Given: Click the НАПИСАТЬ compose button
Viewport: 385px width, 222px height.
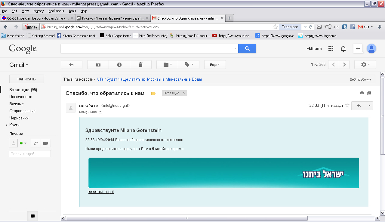Looking at the screenshot, I should pos(26,79).
